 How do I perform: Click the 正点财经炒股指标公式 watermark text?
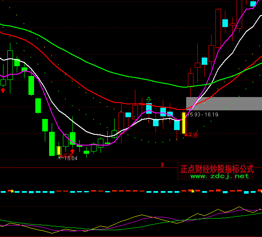coord(217,168)
